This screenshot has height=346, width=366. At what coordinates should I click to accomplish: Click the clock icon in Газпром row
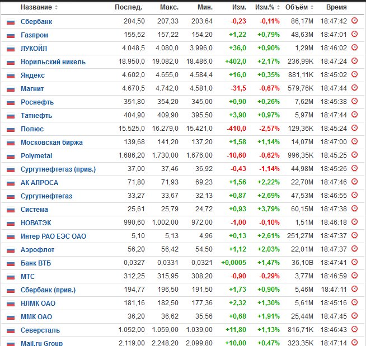coord(354,34)
